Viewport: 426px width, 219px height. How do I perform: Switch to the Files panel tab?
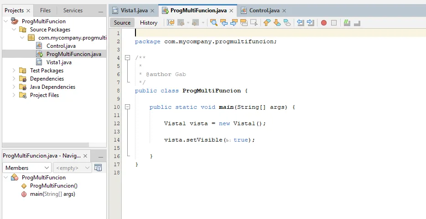(x=45, y=10)
